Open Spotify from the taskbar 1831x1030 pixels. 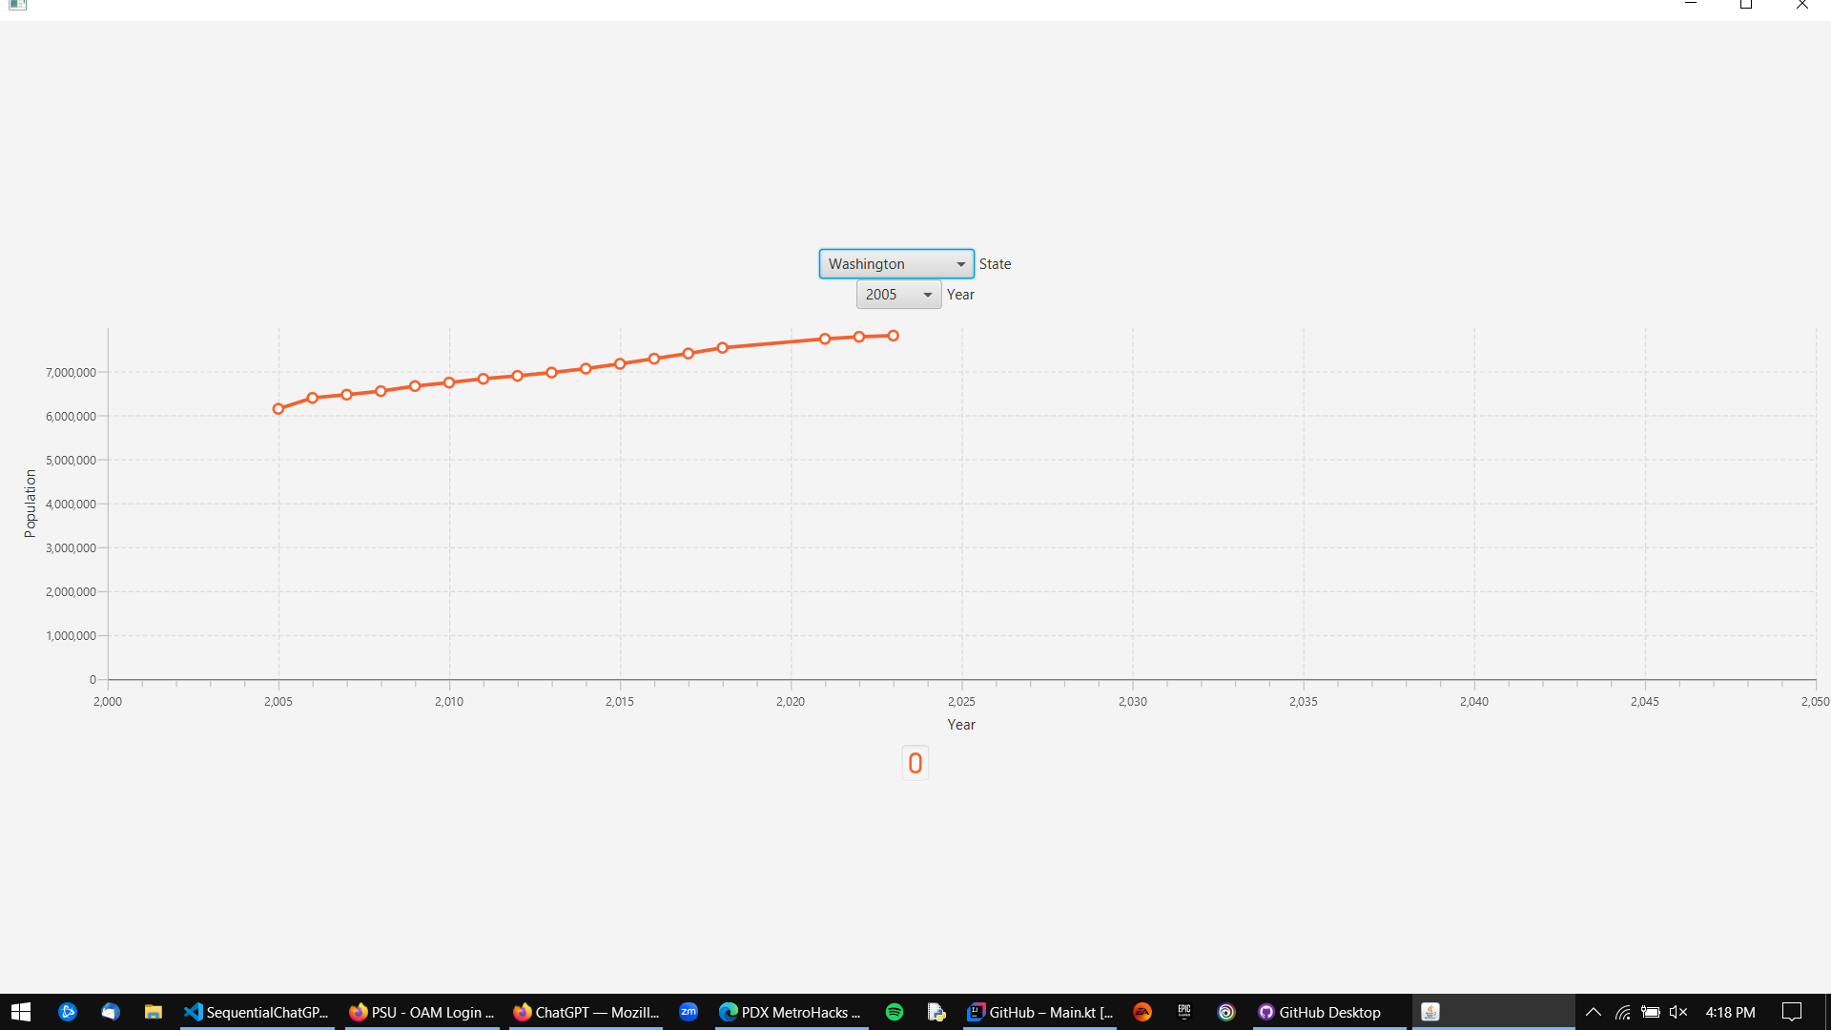[895, 1012]
